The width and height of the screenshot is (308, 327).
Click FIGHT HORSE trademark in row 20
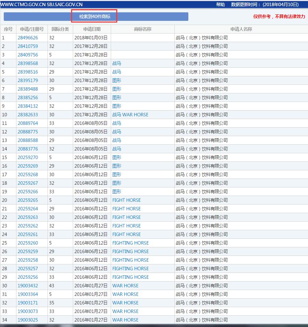tap(126, 200)
